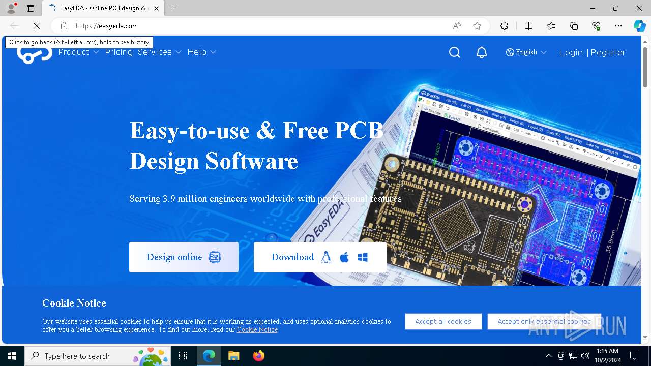Click the globe icon beside English

[x=510, y=52]
